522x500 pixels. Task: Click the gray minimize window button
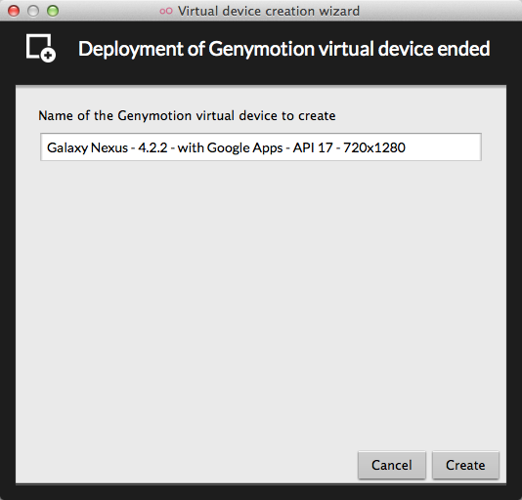33,11
